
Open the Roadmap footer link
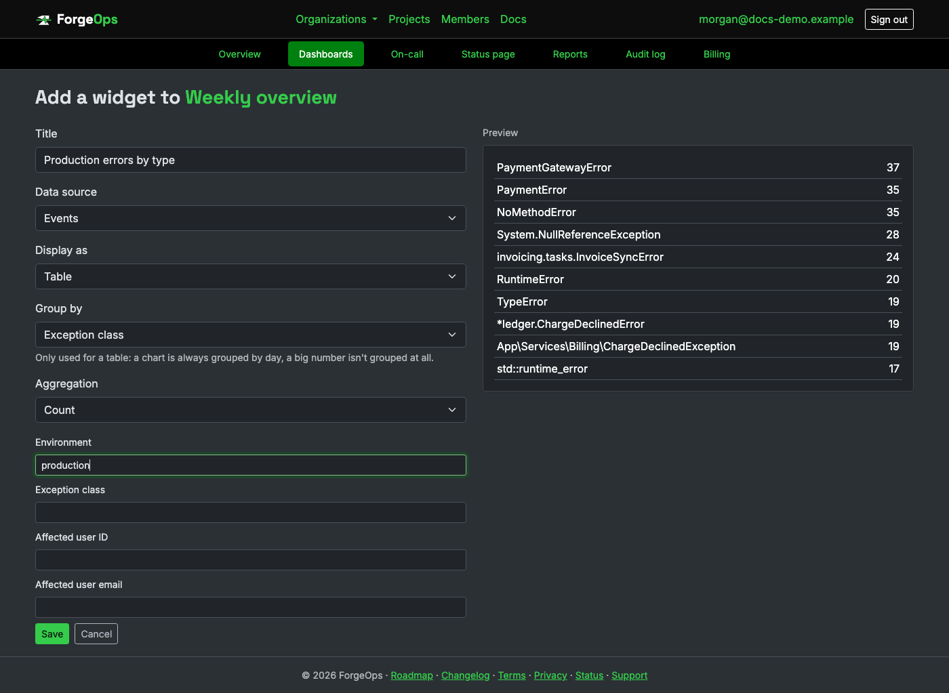coord(411,675)
